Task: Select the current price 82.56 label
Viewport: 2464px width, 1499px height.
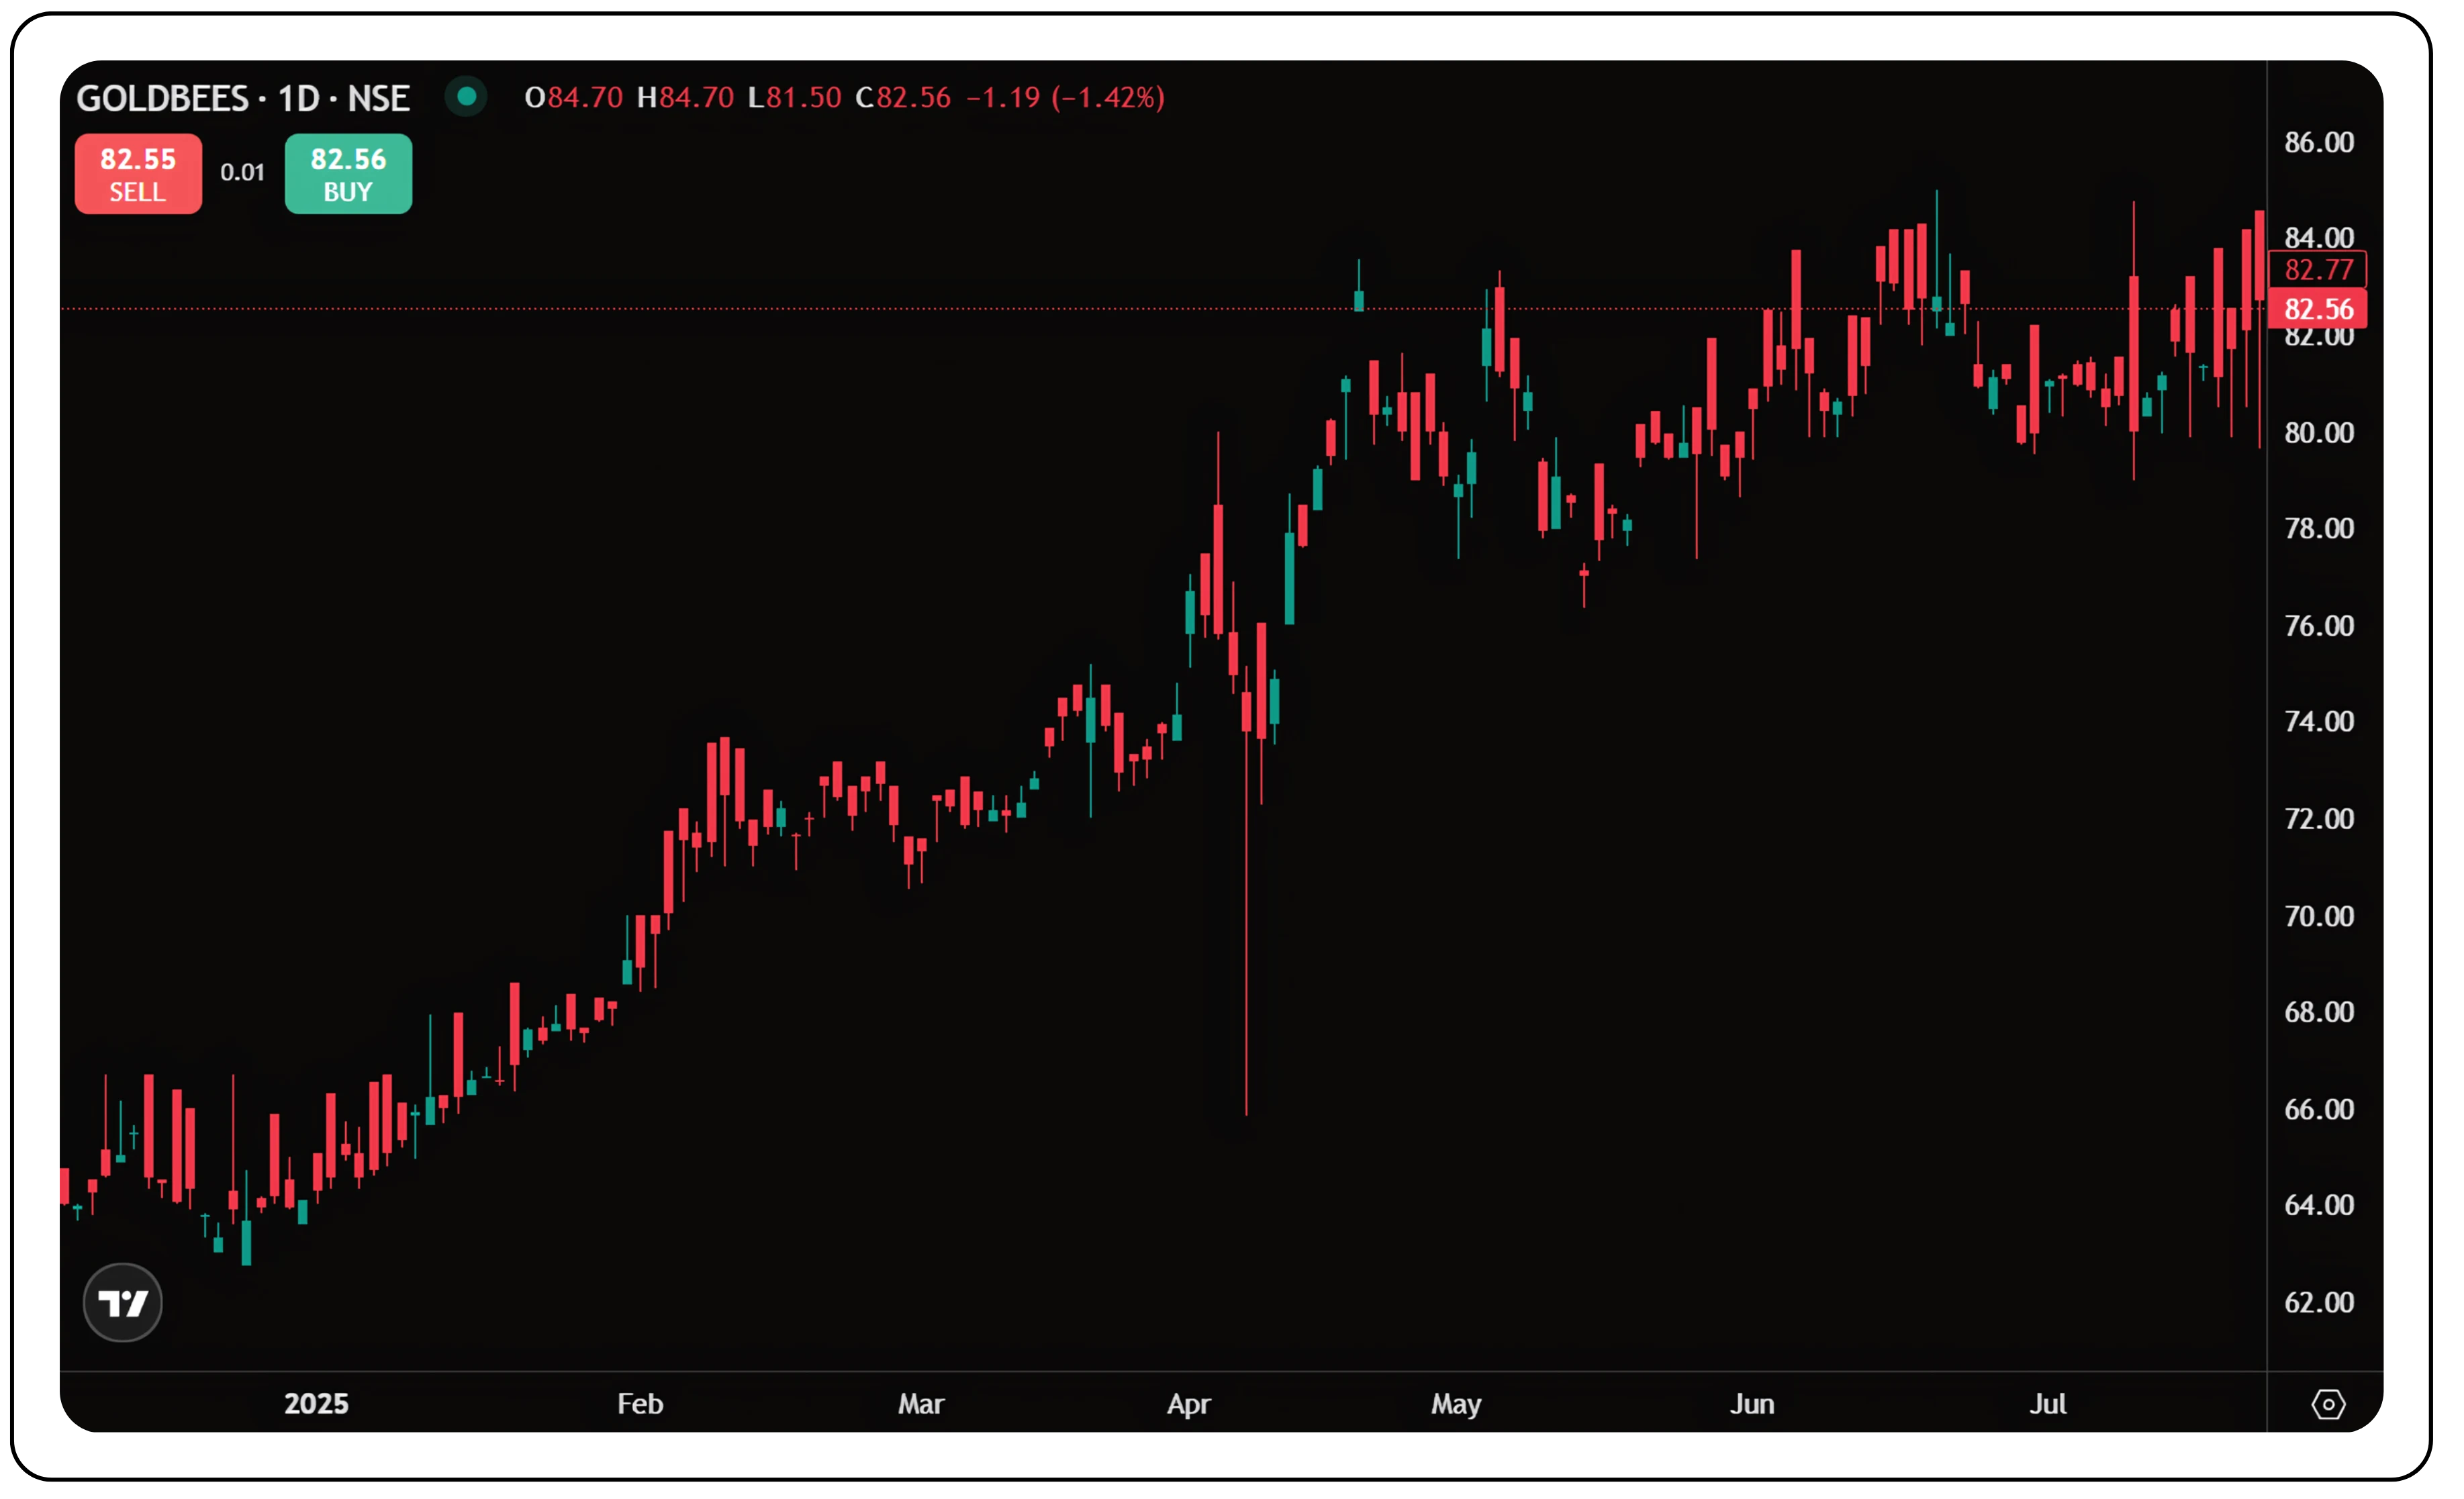Action: [x=2317, y=309]
